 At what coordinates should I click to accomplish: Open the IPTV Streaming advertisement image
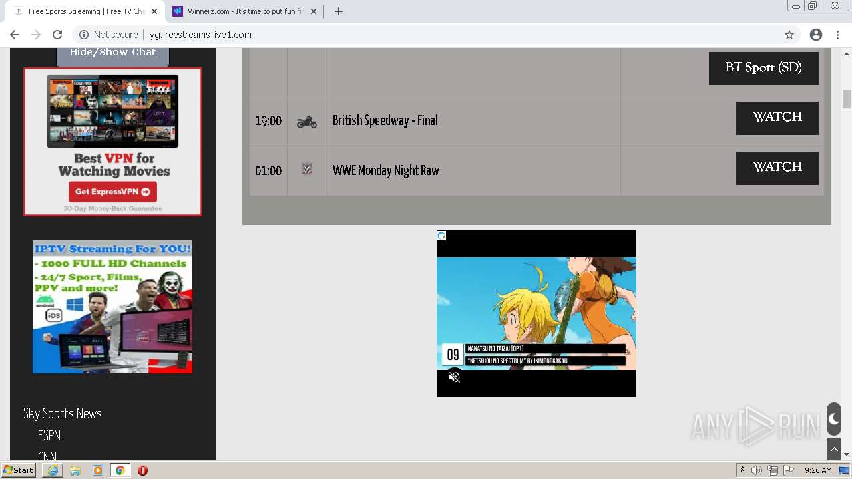coord(112,307)
